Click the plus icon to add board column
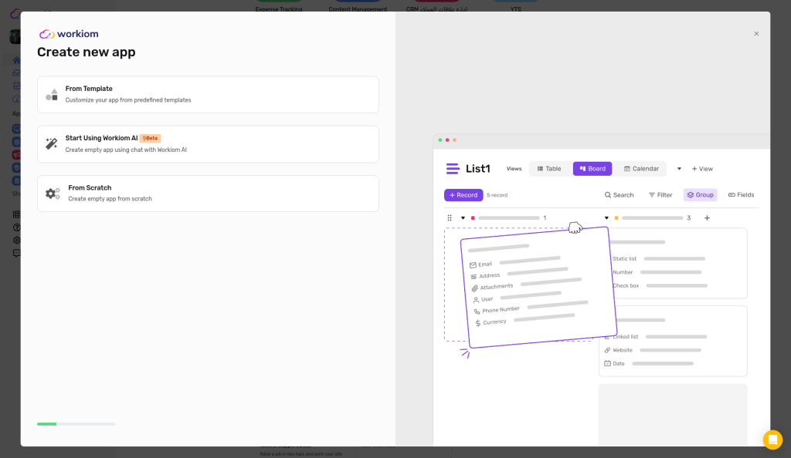Viewport: 791px width, 458px height. (x=707, y=218)
